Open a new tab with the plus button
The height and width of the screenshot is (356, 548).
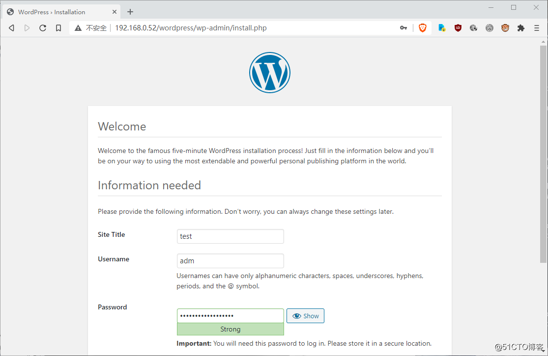coord(130,12)
